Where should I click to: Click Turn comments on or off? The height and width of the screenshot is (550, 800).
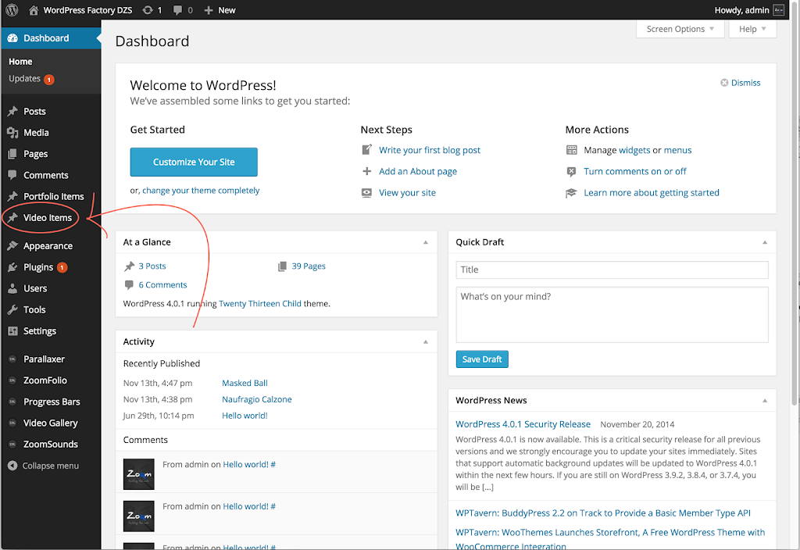pyautogui.click(x=635, y=171)
